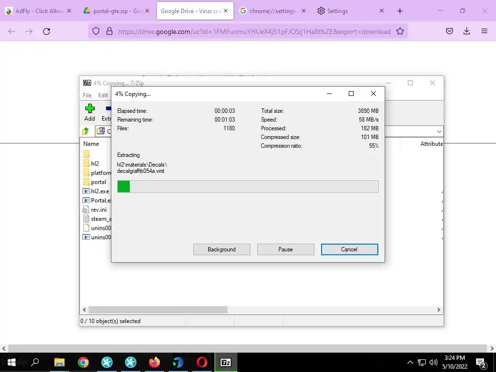The image size is (496, 372).
Task: Click the Attribute column header
Action: click(432, 143)
